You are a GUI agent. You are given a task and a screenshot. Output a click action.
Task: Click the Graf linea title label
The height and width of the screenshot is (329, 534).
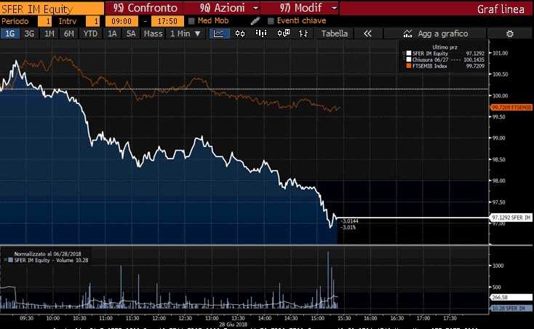tap(501, 9)
